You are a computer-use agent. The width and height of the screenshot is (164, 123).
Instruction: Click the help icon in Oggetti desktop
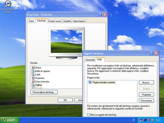pyautogui.click(x=151, y=53)
